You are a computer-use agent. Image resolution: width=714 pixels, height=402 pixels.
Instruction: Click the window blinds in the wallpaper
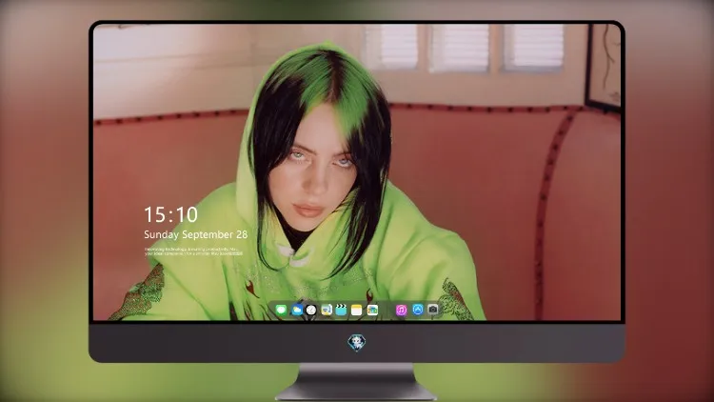pyautogui.click(x=465, y=47)
